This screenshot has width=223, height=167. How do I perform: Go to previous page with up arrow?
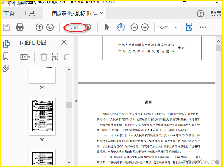[39, 27]
